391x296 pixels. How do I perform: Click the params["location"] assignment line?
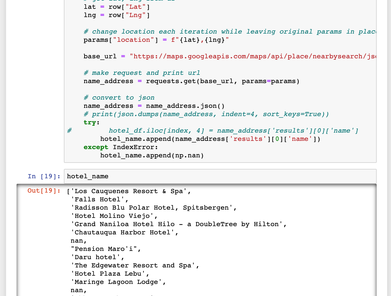tap(156, 40)
